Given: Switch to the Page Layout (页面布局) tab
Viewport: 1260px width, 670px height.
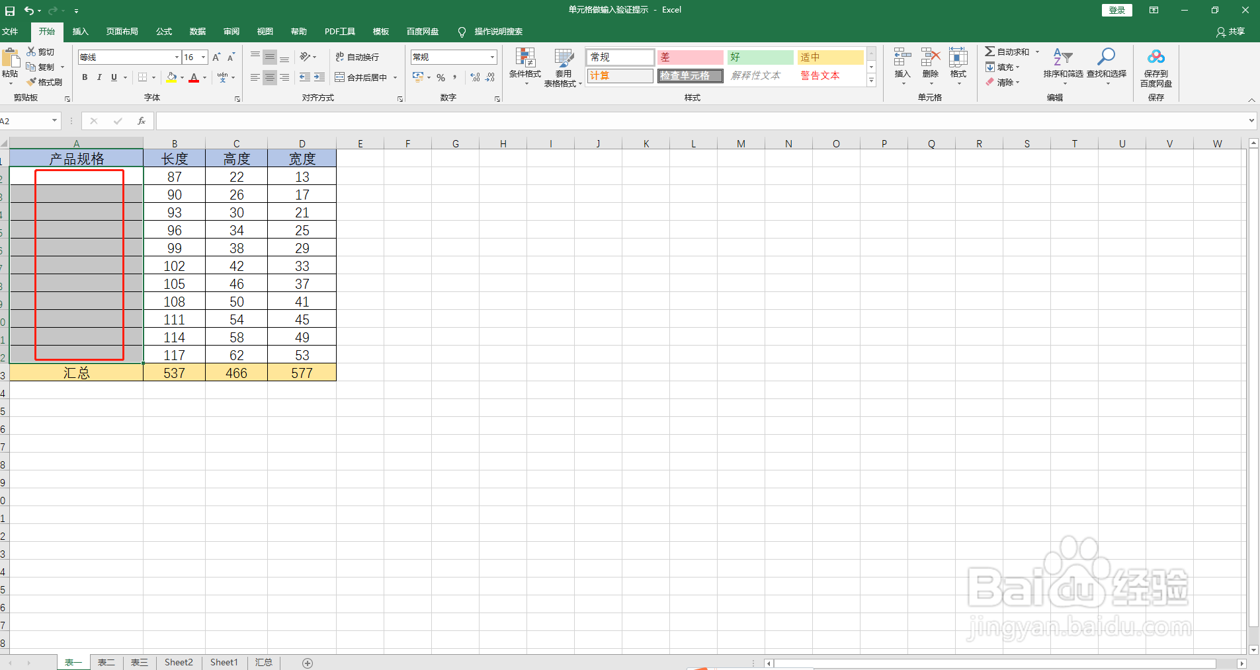Looking at the screenshot, I should click(122, 32).
